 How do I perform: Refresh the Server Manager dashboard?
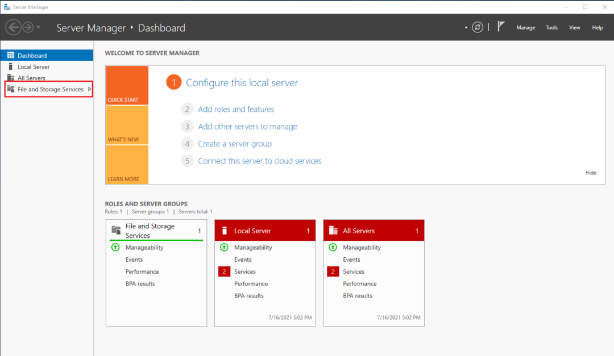(x=478, y=27)
